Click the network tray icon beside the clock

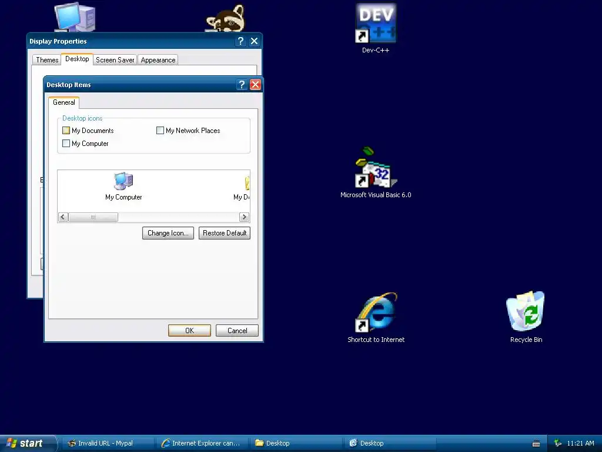click(558, 443)
